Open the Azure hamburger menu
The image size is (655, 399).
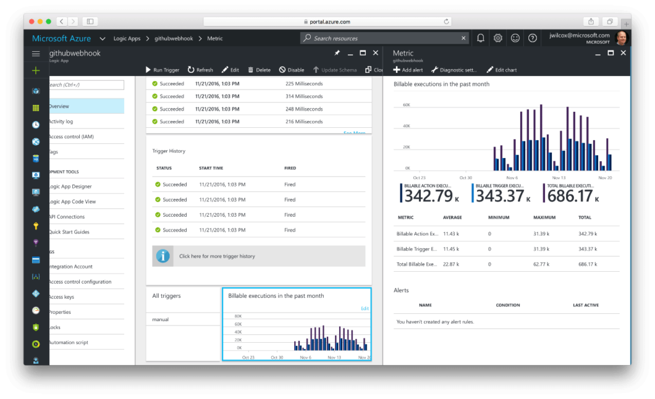point(36,54)
